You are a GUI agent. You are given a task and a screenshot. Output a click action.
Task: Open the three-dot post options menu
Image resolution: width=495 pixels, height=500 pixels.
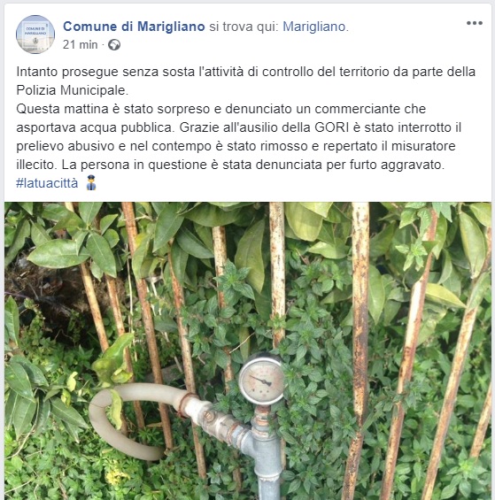point(475,23)
